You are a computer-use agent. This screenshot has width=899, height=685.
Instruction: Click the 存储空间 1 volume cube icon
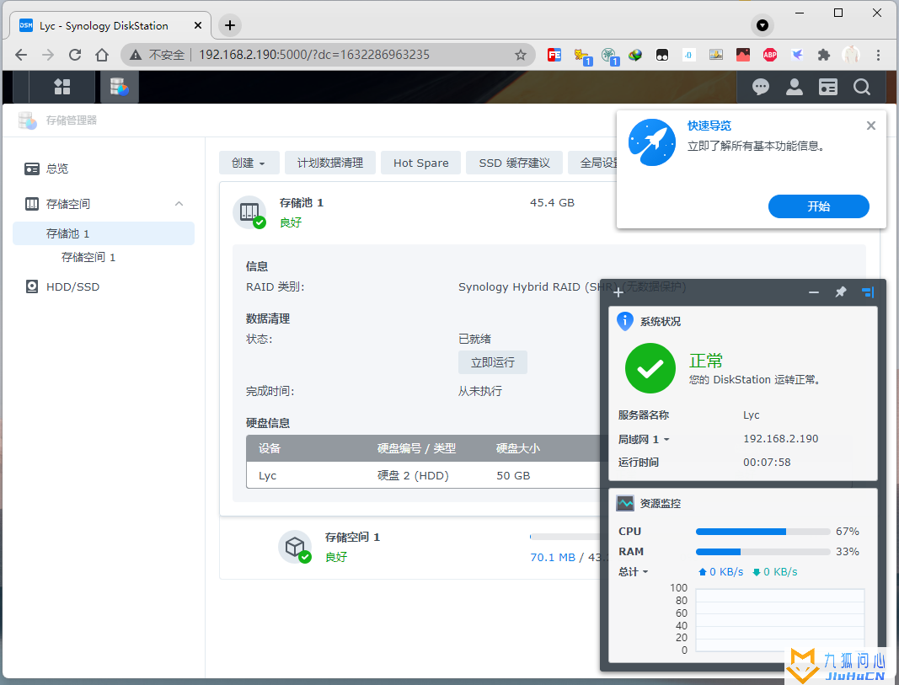[x=295, y=546]
